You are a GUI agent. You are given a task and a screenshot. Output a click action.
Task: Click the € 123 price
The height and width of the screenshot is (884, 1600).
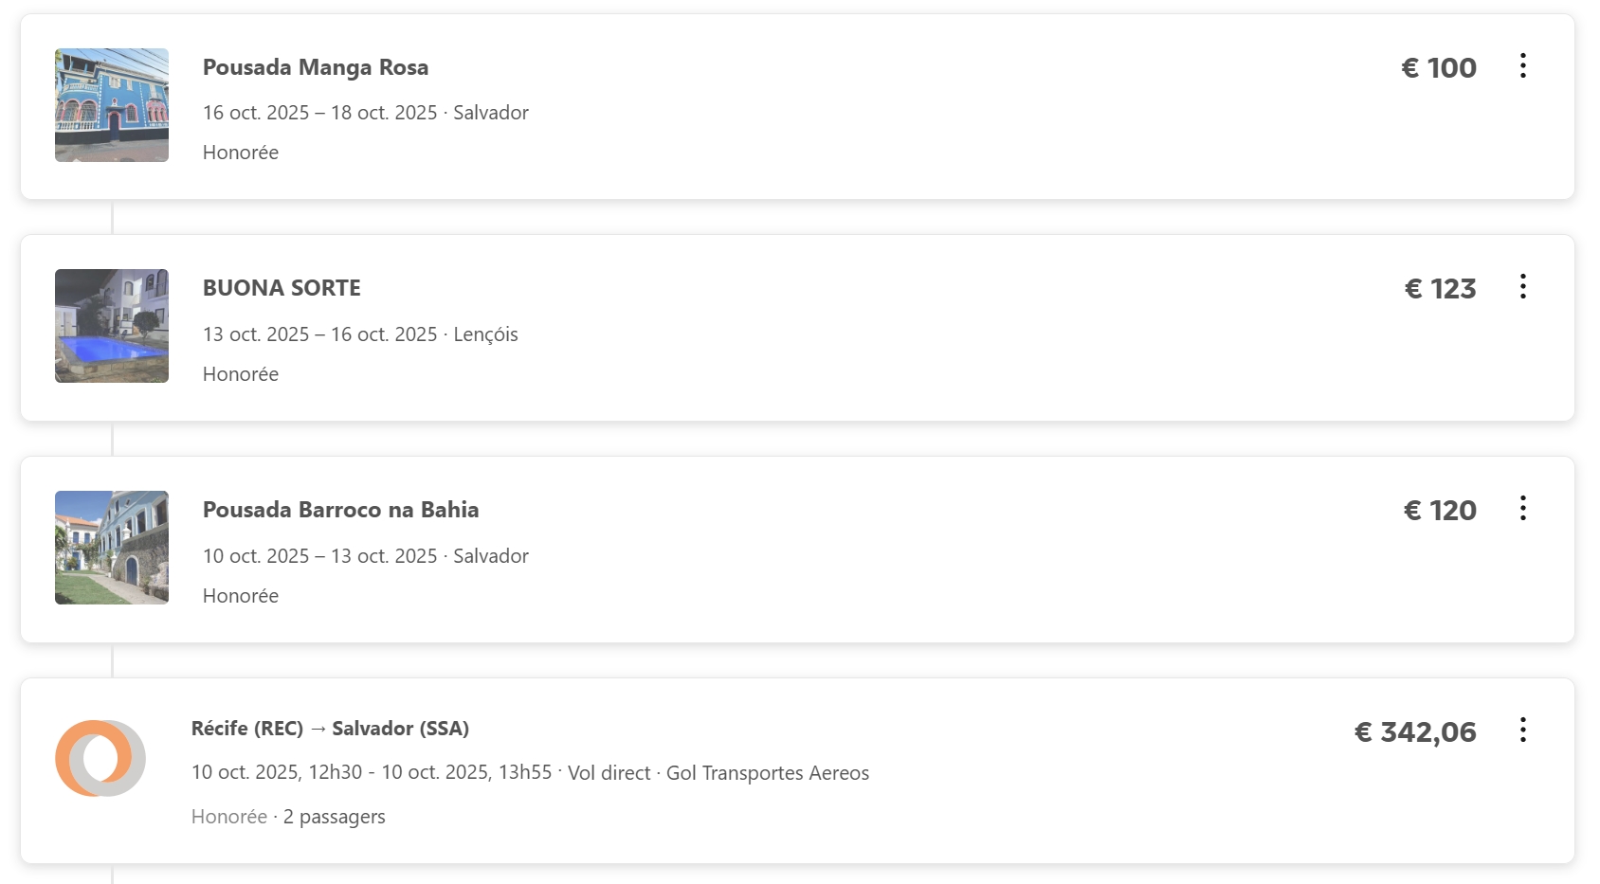[x=1440, y=289]
